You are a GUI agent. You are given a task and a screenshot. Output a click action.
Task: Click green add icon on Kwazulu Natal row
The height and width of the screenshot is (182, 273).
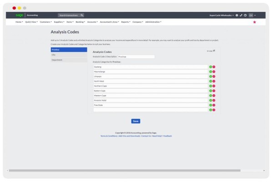pos(211,100)
